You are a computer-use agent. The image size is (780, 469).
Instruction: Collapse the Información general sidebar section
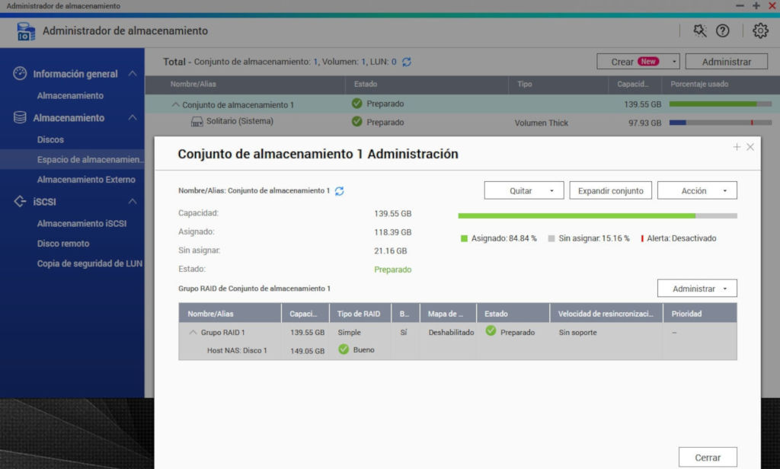coord(132,74)
